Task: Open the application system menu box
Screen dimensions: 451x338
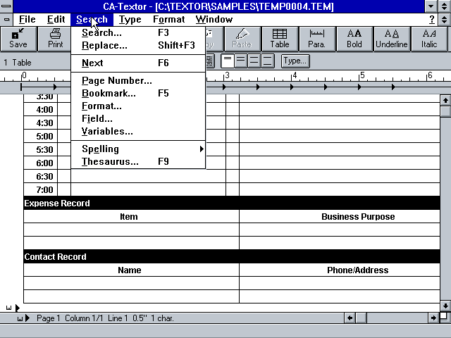Action: 6,6
